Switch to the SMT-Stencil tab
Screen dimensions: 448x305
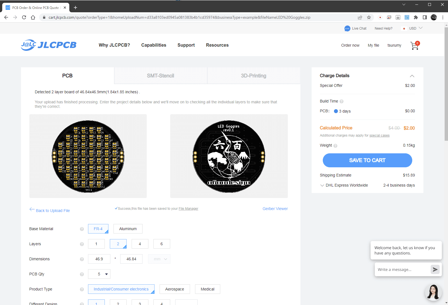click(x=161, y=76)
